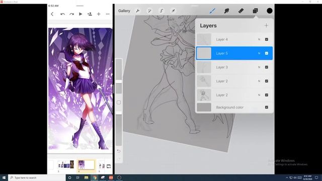
Task: Hide Layer 4 using its checkbox
Action: click(267, 39)
